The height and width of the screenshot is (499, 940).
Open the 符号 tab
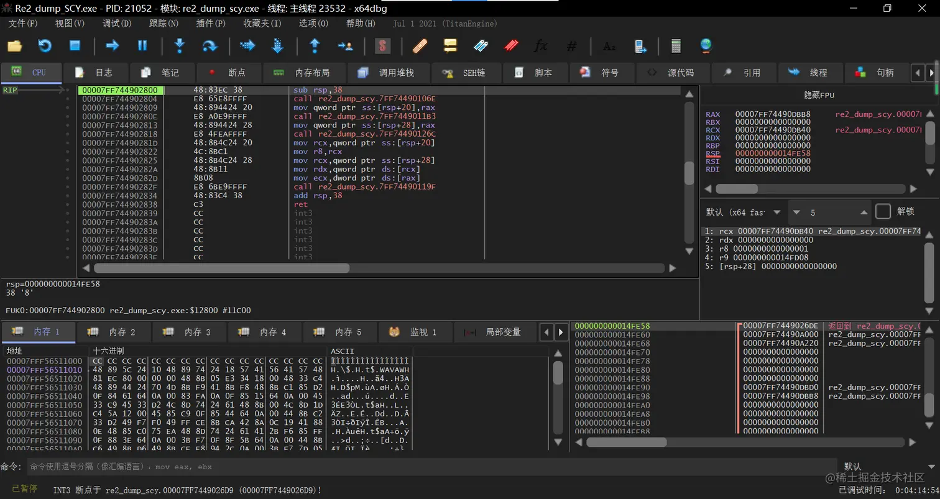601,73
